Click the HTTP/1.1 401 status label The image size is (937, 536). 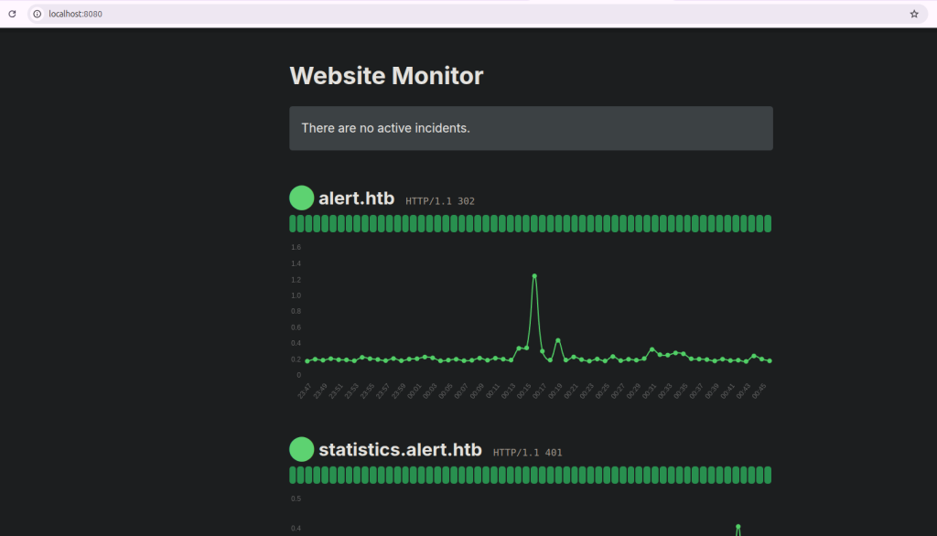[x=527, y=452]
